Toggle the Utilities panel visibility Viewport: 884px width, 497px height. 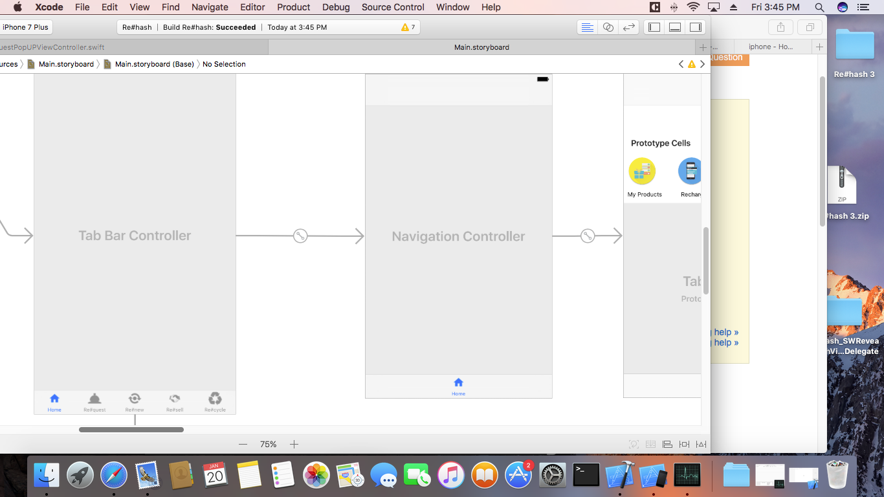[696, 27]
